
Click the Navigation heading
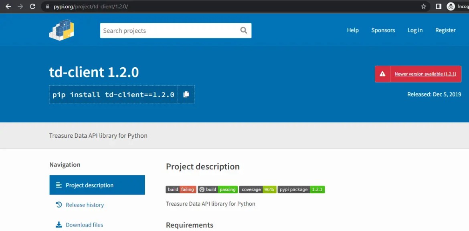click(65, 165)
